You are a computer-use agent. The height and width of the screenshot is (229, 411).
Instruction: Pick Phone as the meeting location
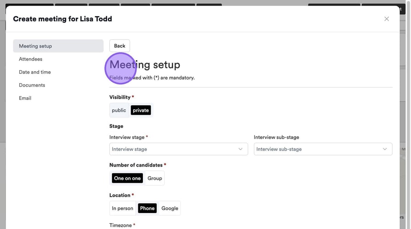[x=147, y=208]
